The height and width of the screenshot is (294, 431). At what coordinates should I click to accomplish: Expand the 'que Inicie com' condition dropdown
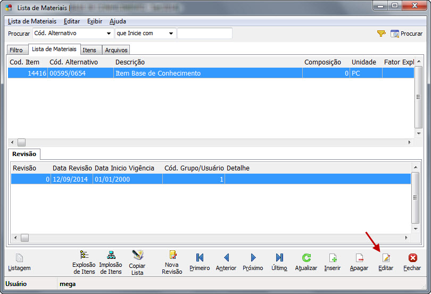point(171,34)
